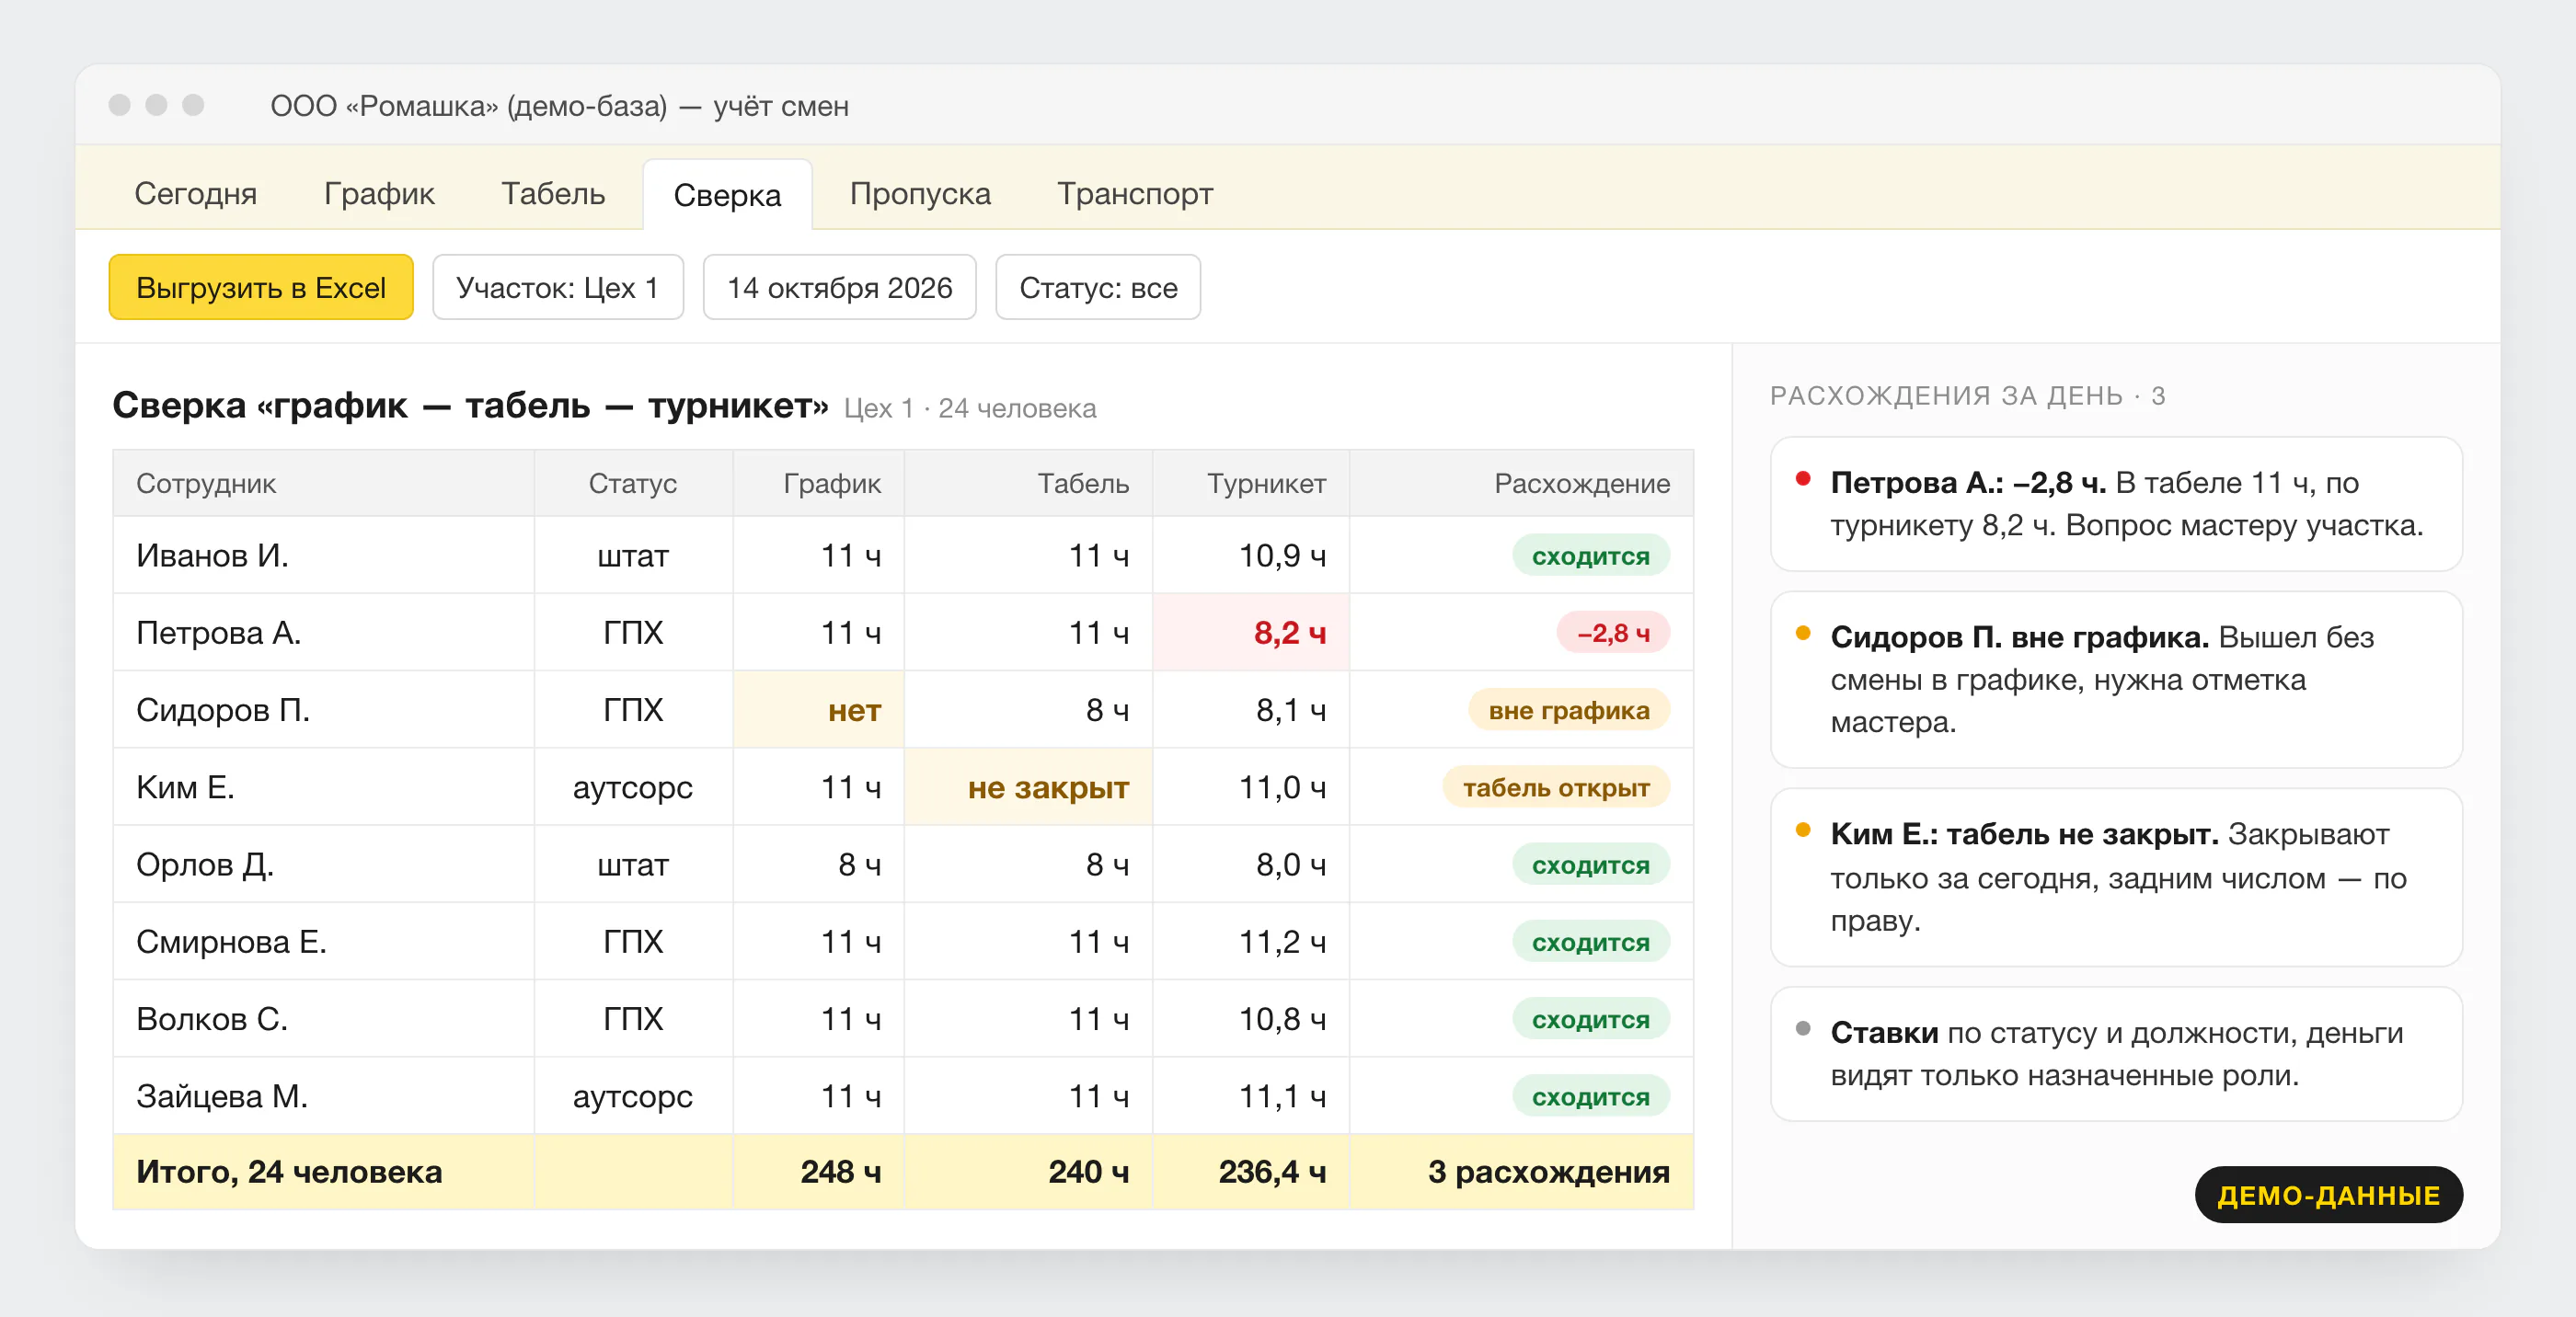The width and height of the screenshot is (2576, 1317).
Task: Click the не закрыт timesheet cell
Action: [x=1028, y=787]
